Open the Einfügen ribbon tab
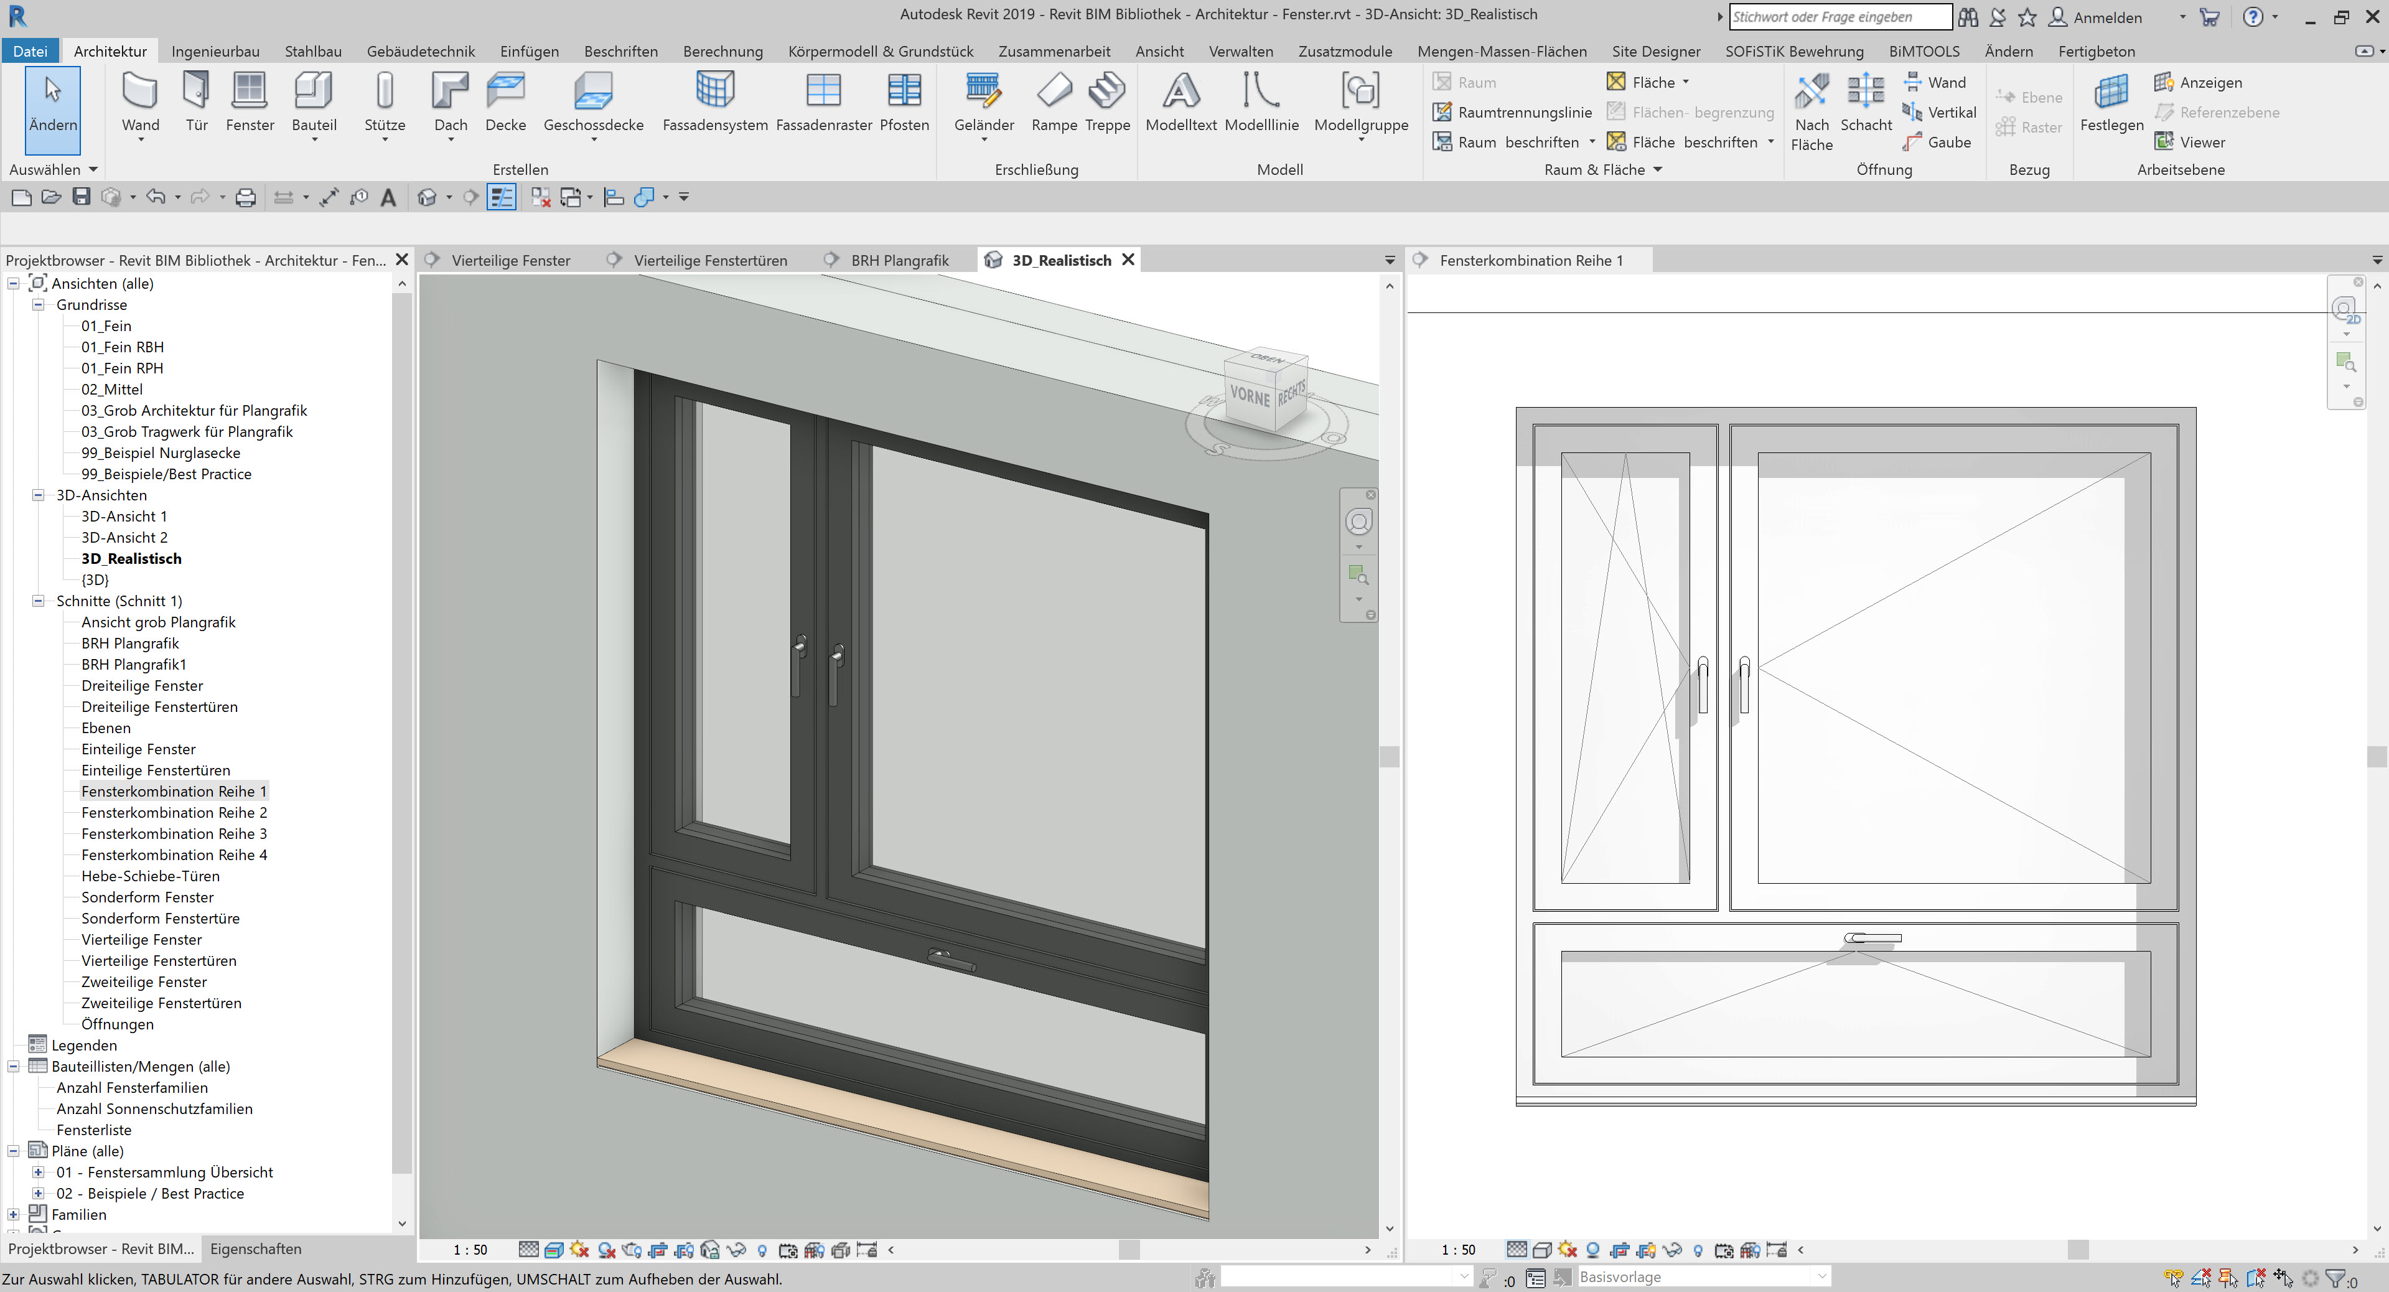Viewport: 2389px width, 1292px height. pos(528,51)
